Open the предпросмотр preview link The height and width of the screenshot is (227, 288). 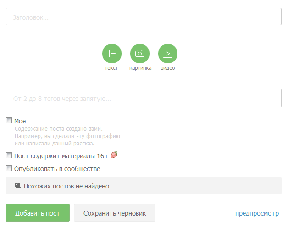coord(257,213)
